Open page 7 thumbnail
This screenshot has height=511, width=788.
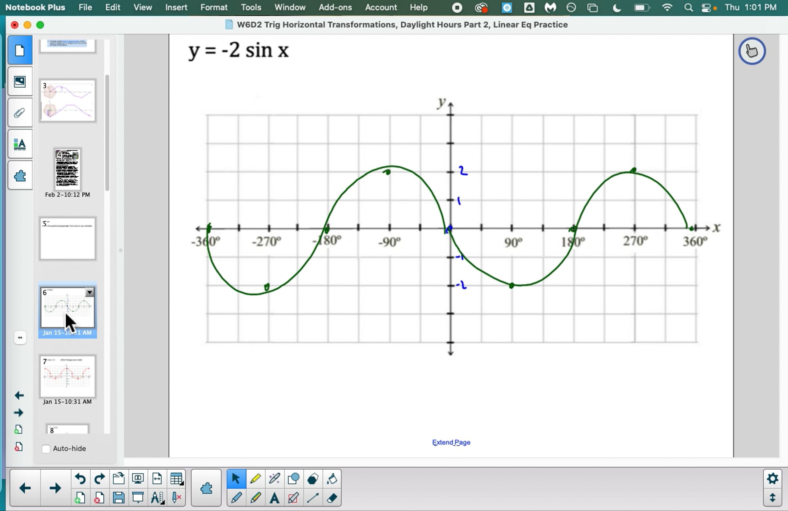click(x=68, y=376)
